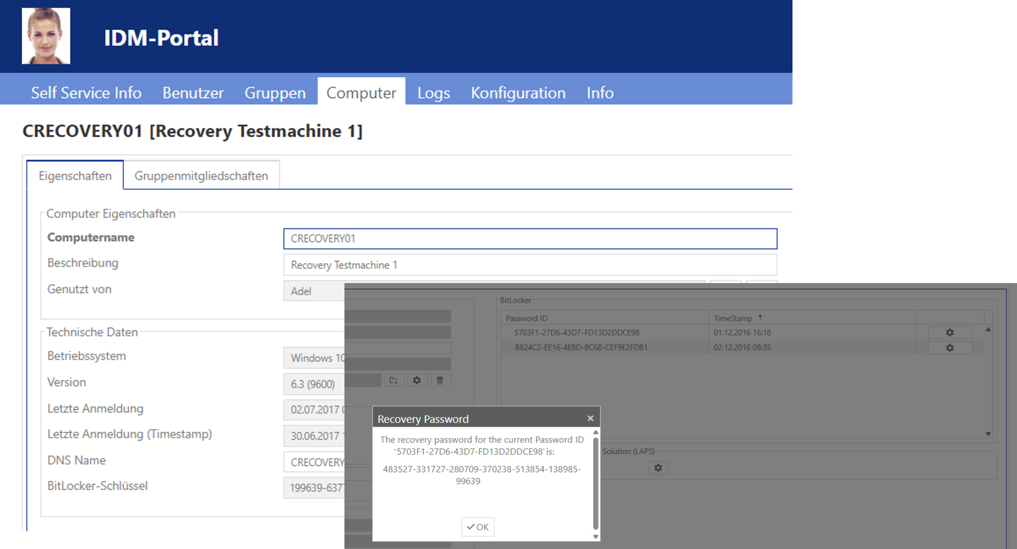Click the Computername input field
The height and width of the screenshot is (549, 1017).
point(529,239)
